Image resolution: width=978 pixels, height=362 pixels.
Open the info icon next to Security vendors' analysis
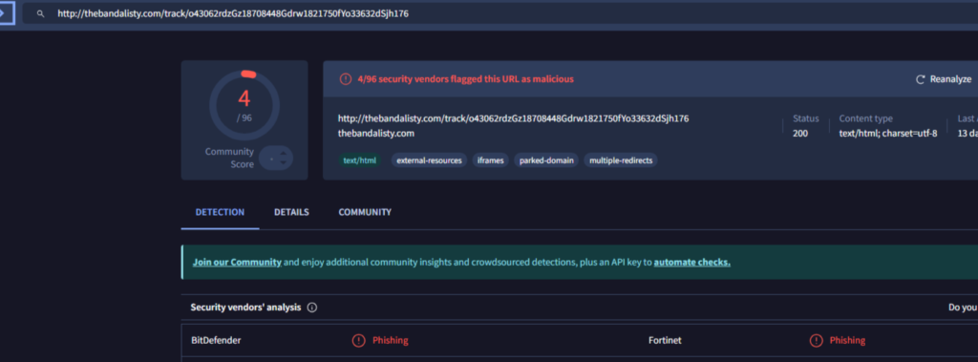[x=312, y=308]
